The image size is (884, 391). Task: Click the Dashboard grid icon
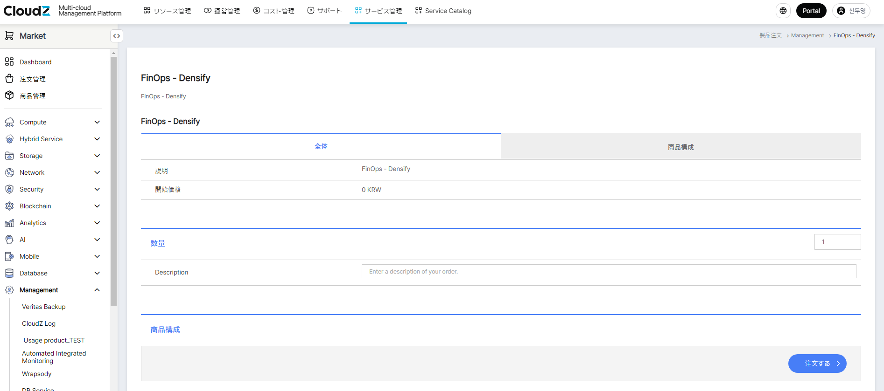click(9, 62)
